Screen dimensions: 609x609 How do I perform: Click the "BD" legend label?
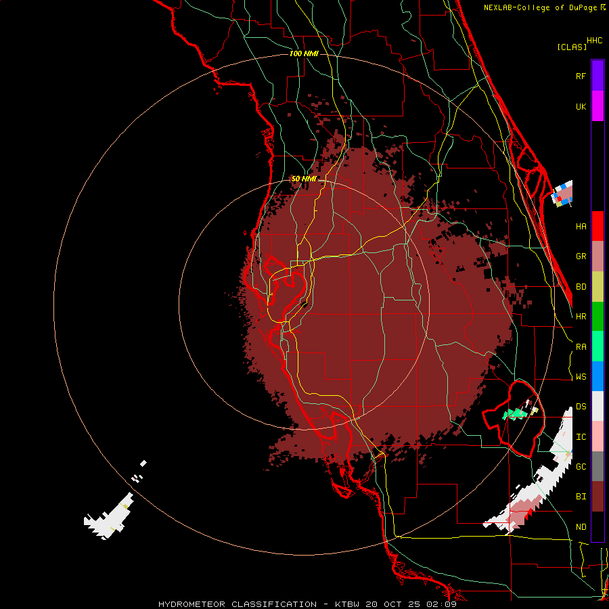(581, 287)
